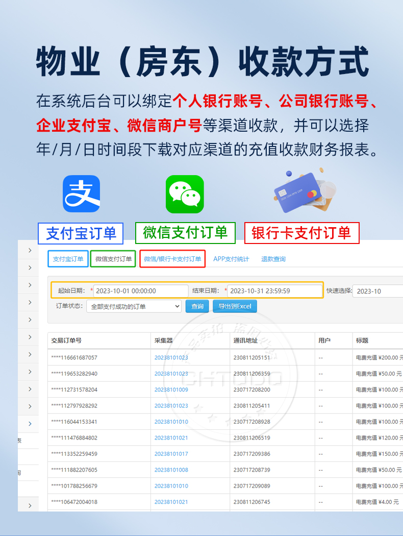Select order number ****116661687057
The height and width of the screenshot is (536, 403).
pyautogui.click(x=74, y=357)
